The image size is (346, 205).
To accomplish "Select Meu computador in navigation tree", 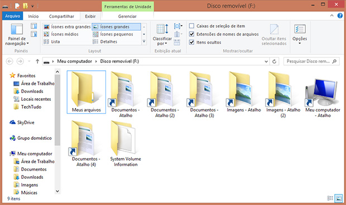I will pyautogui.click(x=31, y=154).
